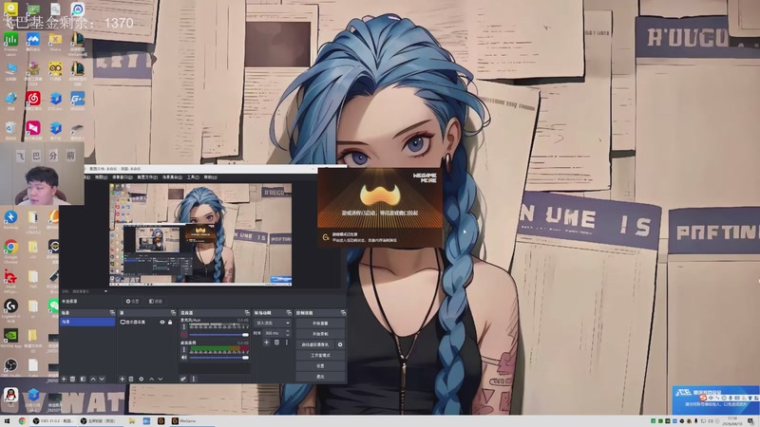The width and height of the screenshot is (760, 427).
Task: Open fifth menu in OBS menu bar
Action: 172,177
